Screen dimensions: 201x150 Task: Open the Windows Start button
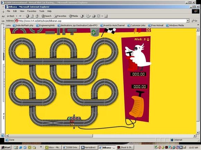point(6,148)
